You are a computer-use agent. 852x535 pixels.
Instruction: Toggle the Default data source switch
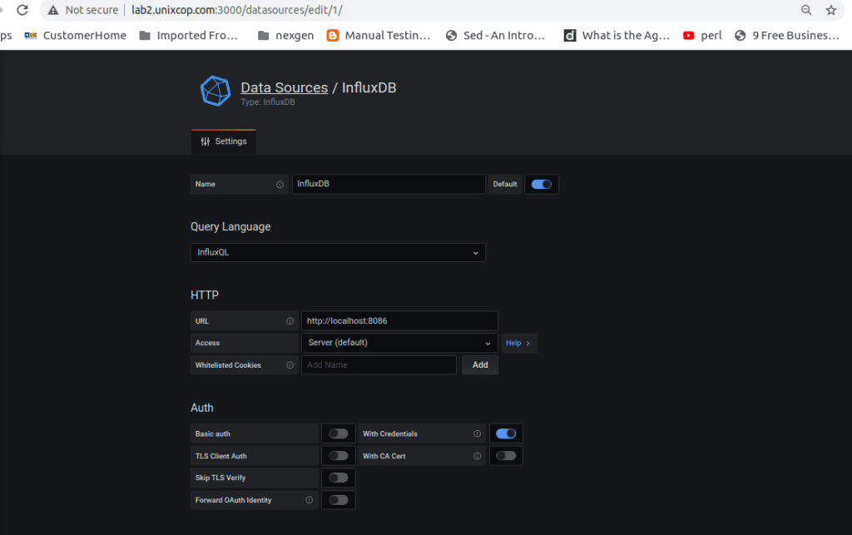click(x=541, y=184)
